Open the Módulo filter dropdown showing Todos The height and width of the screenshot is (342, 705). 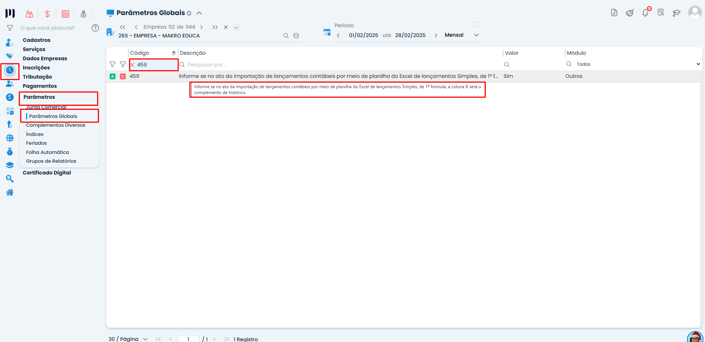tap(633, 64)
